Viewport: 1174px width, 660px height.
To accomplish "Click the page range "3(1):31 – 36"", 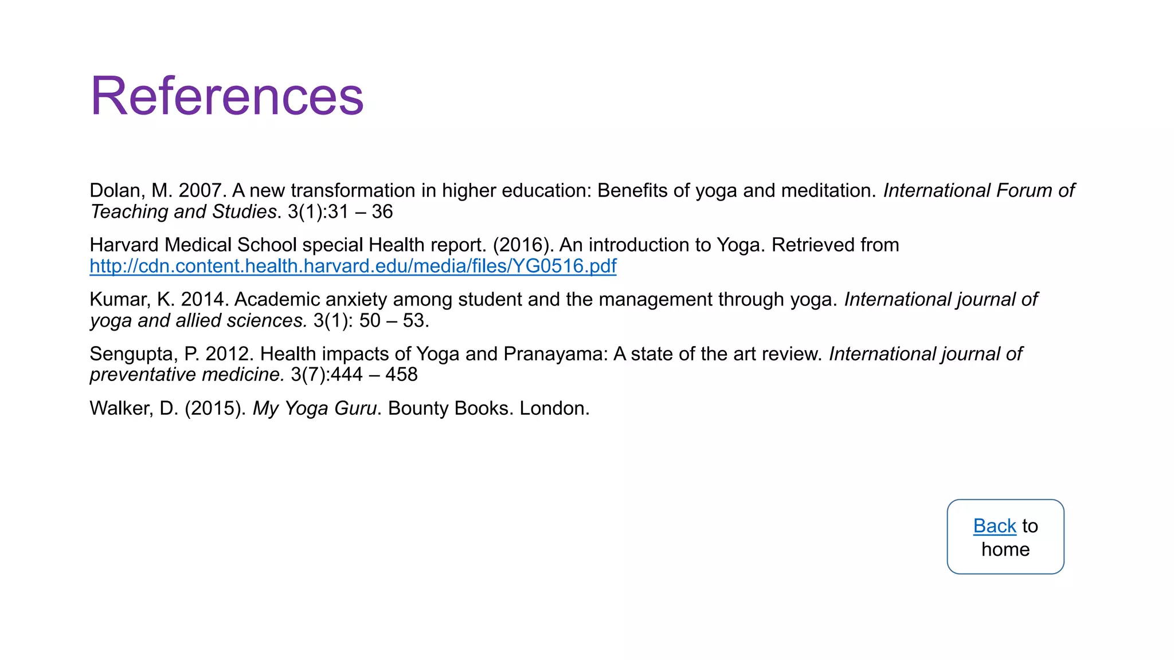I will coord(340,212).
